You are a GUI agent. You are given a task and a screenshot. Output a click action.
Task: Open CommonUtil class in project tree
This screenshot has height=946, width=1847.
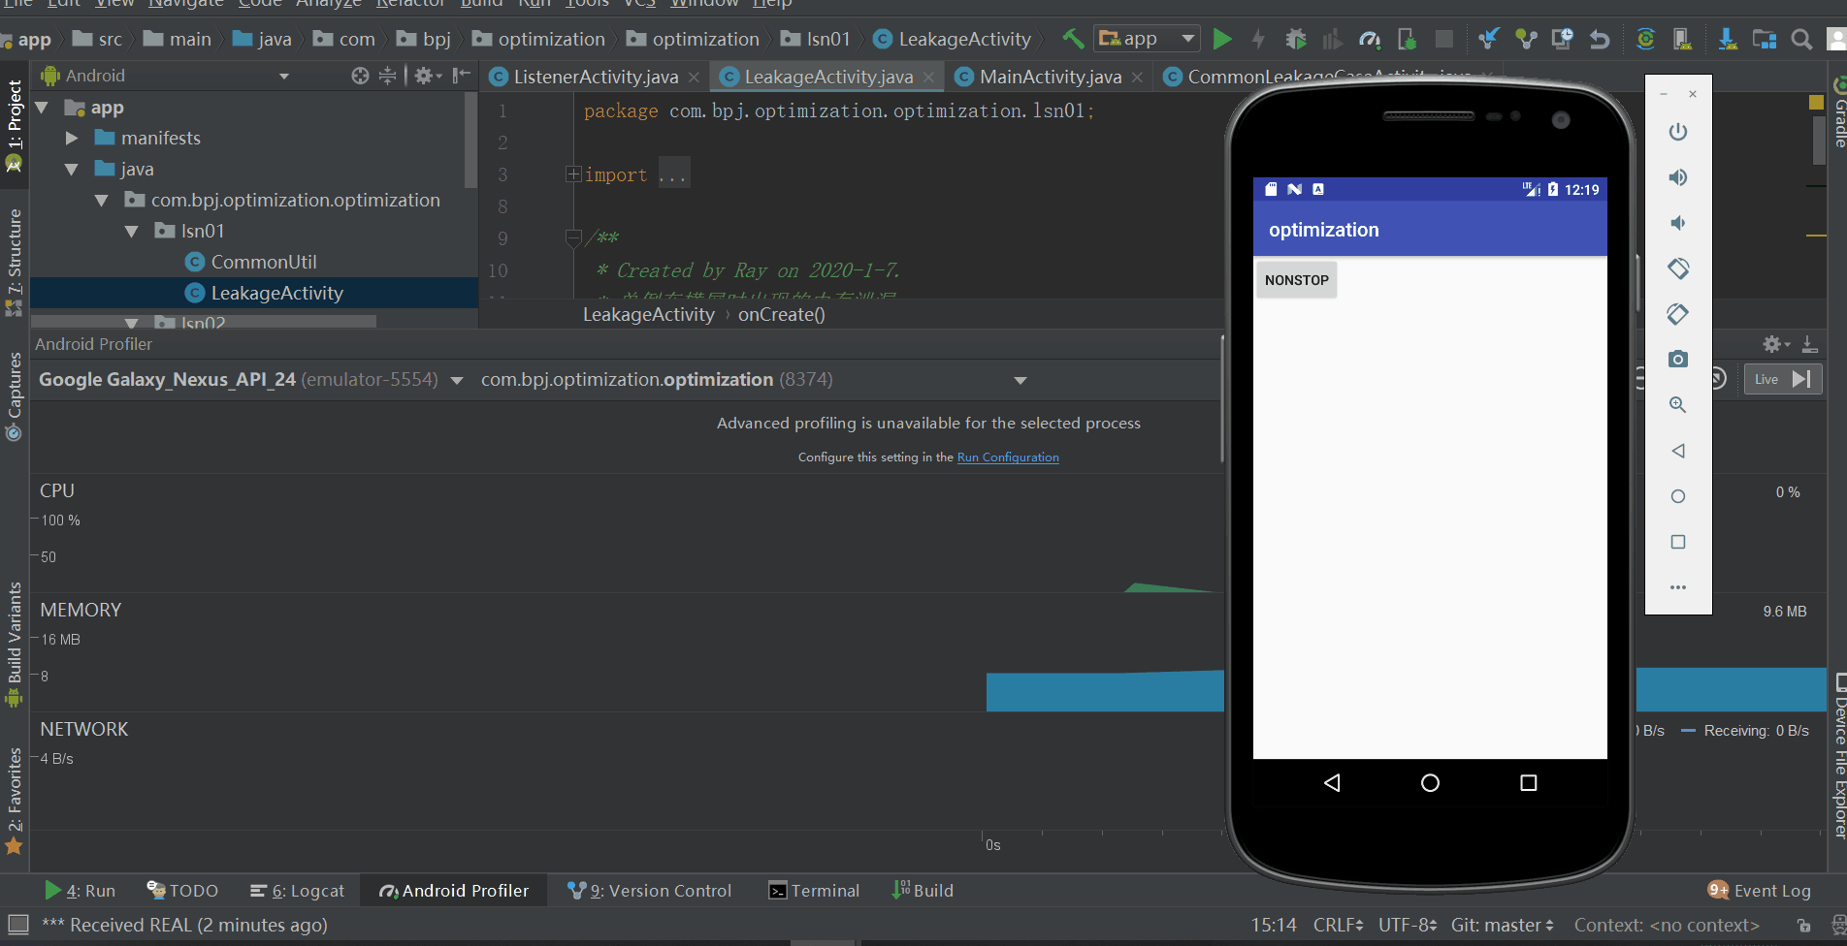tap(264, 263)
